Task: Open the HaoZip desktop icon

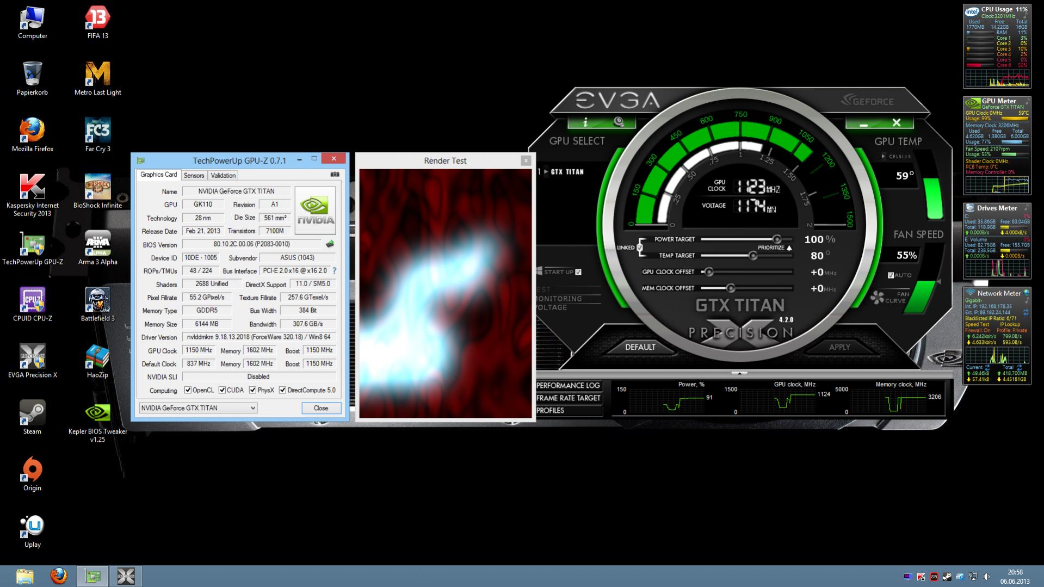Action: coord(98,361)
